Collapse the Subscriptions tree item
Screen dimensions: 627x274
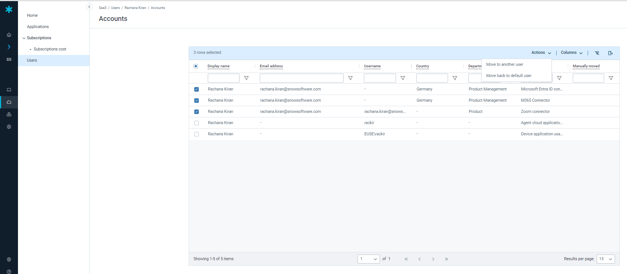coord(24,38)
